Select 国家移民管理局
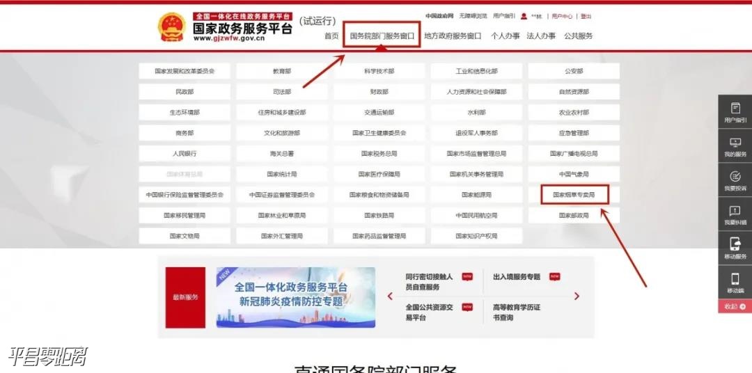The height and width of the screenshot is (373, 752). pos(185,215)
